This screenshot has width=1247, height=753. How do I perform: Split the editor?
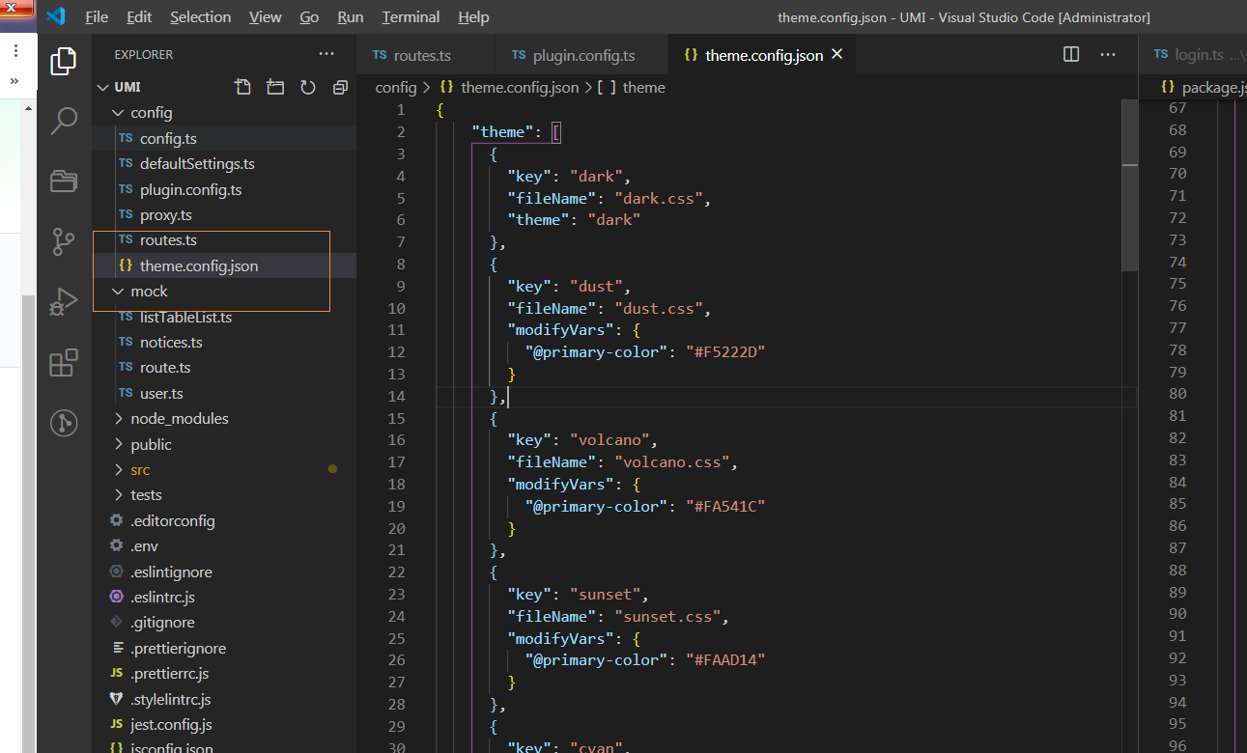click(x=1070, y=54)
